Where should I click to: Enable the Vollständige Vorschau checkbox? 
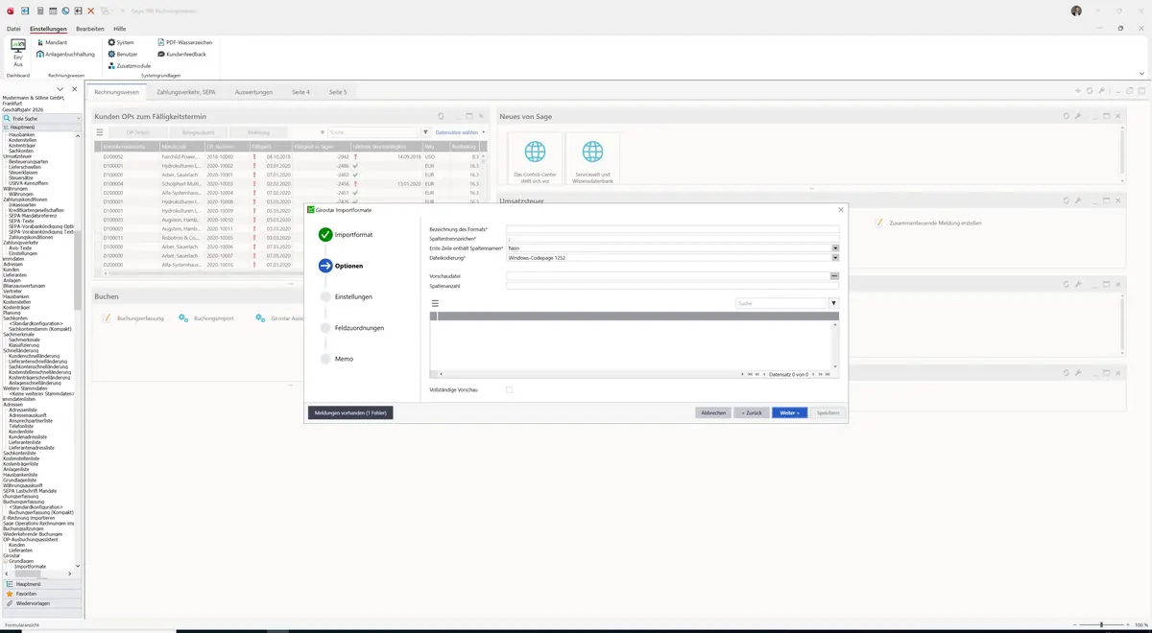click(509, 389)
